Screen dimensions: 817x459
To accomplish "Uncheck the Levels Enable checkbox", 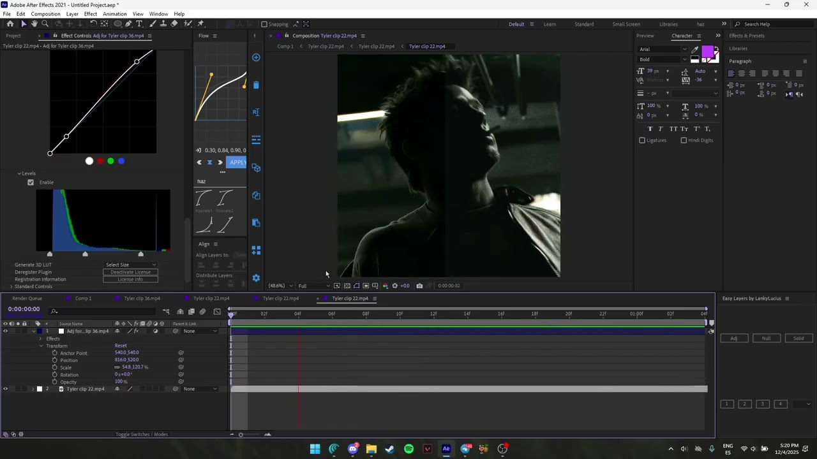I will 31,182.
